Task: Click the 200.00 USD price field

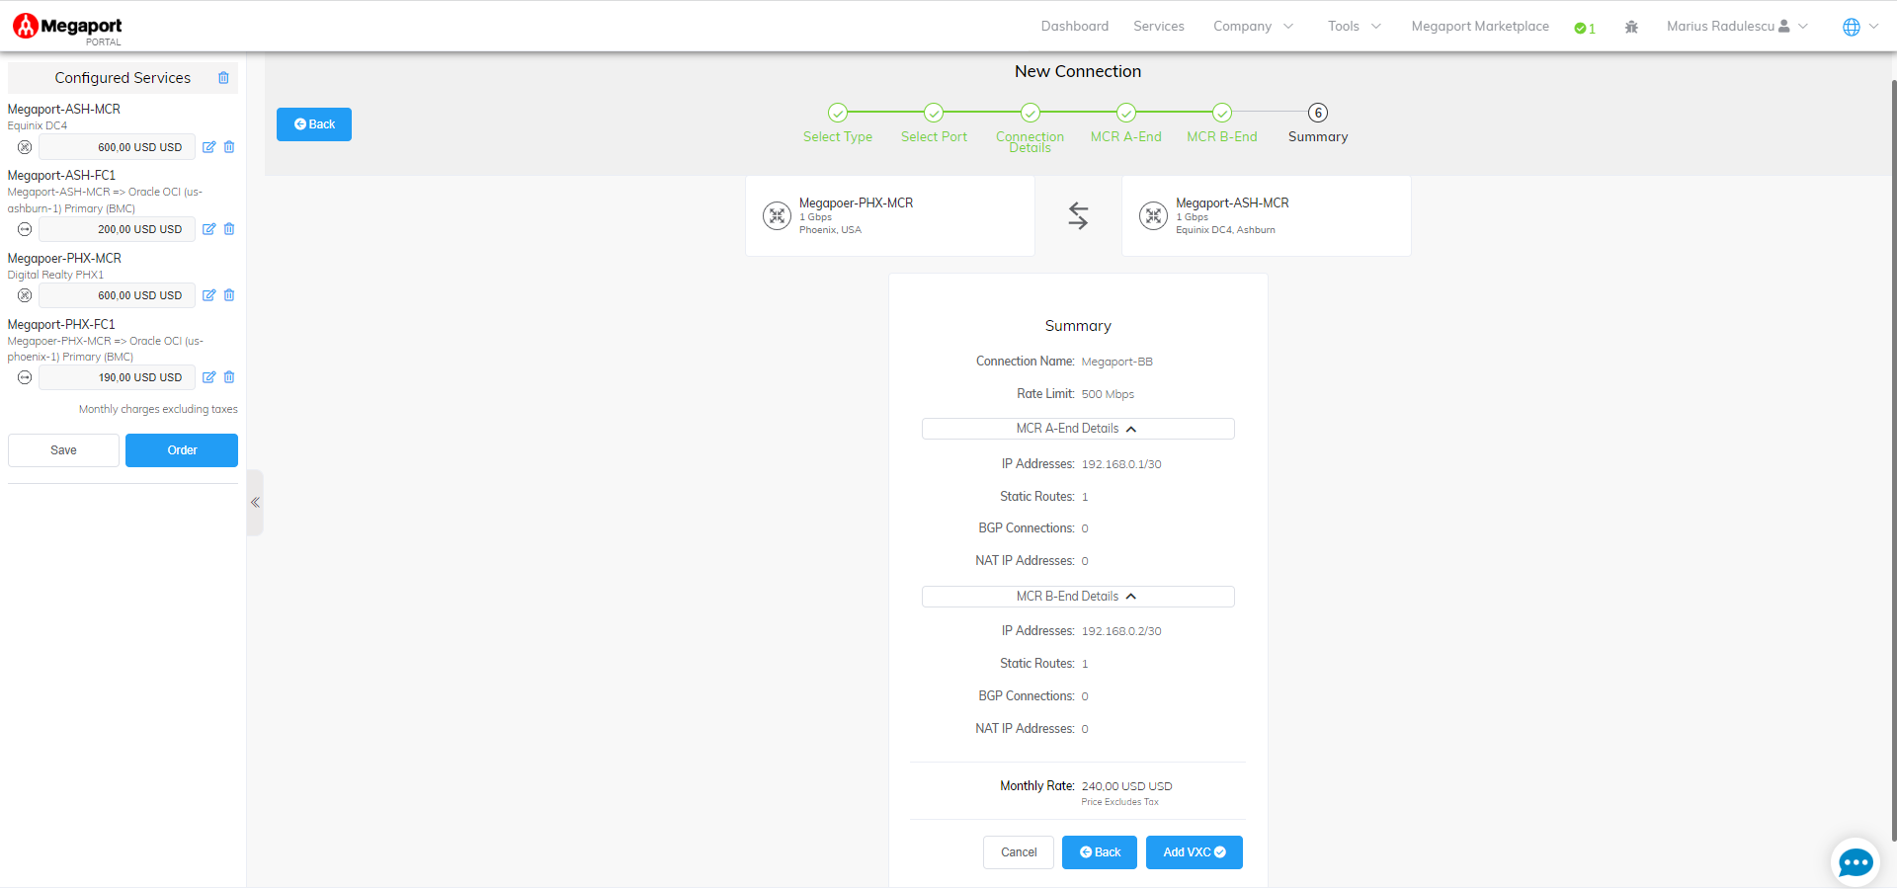Action: coord(117,229)
